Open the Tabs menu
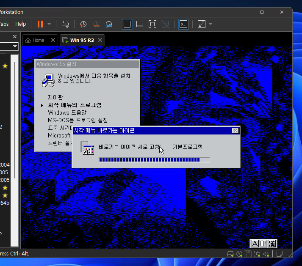The image size is (302, 266). point(4,24)
